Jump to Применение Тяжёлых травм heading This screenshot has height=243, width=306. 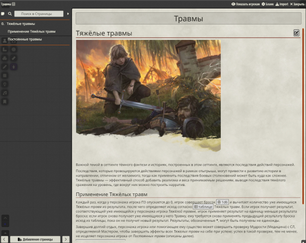(31, 31)
